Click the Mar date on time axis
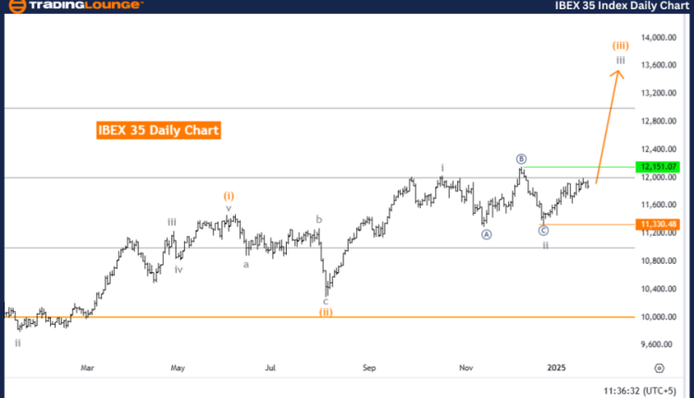 point(87,367)
